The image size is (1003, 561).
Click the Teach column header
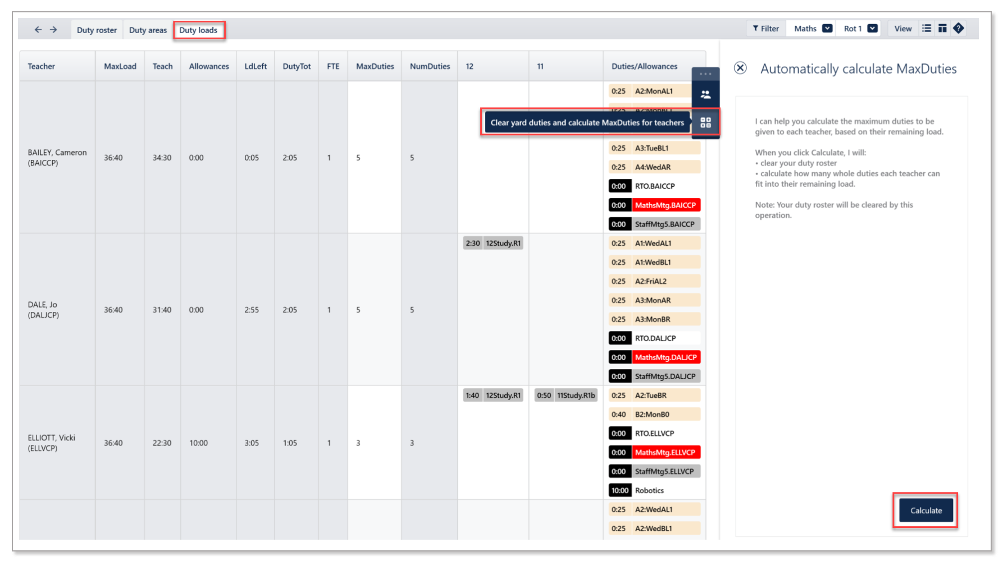(x=163, y=66)
